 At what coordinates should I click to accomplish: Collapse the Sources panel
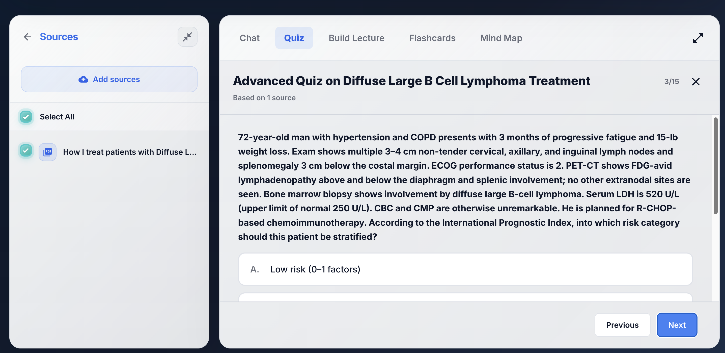[x=187, y=37]
